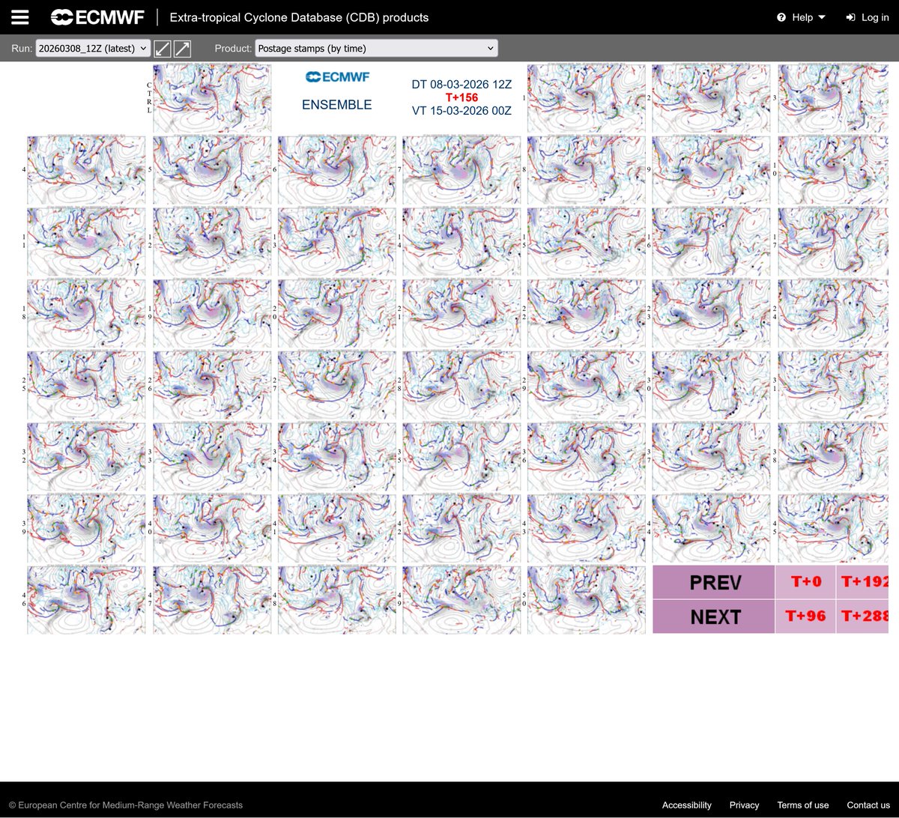Open ensemble member 1 stamp
This screenshot has width=899, height=818.
pos(587,99)
